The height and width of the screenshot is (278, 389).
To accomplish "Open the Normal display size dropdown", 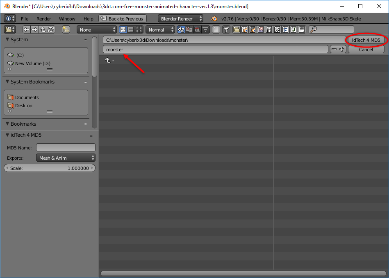I will pos(160,30).
